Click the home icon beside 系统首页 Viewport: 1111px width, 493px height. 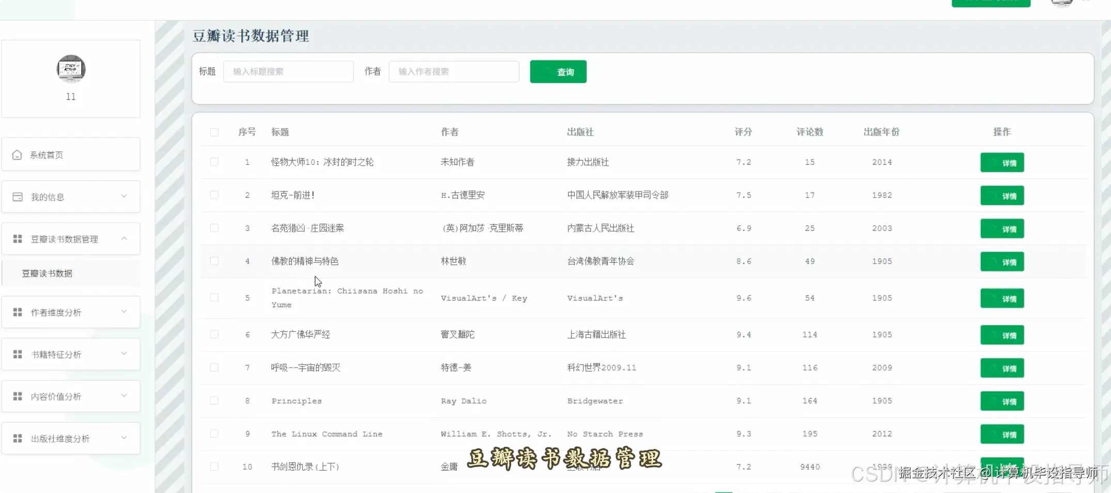pos(17,155)
